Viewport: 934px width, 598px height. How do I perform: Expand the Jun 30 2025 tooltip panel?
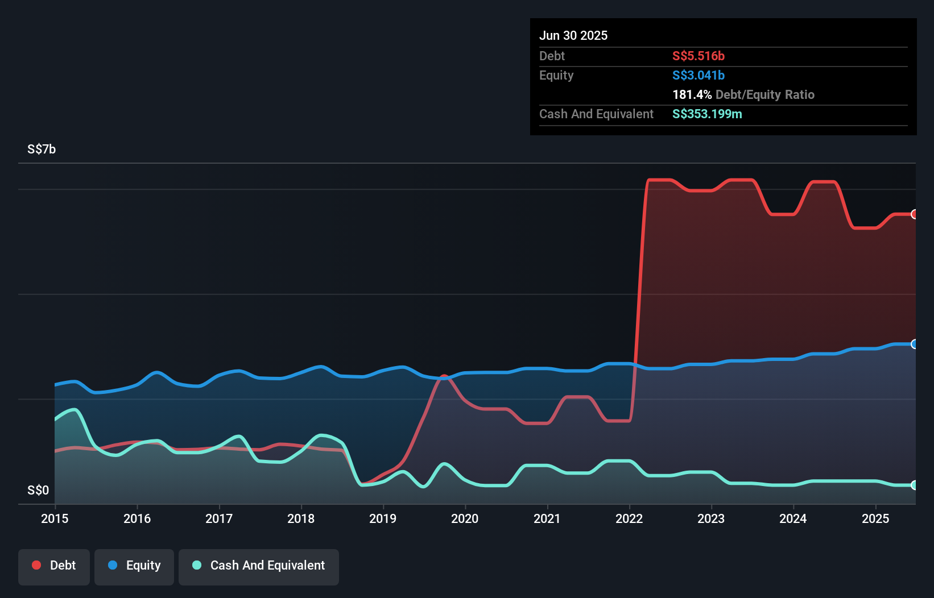(573, 35)
